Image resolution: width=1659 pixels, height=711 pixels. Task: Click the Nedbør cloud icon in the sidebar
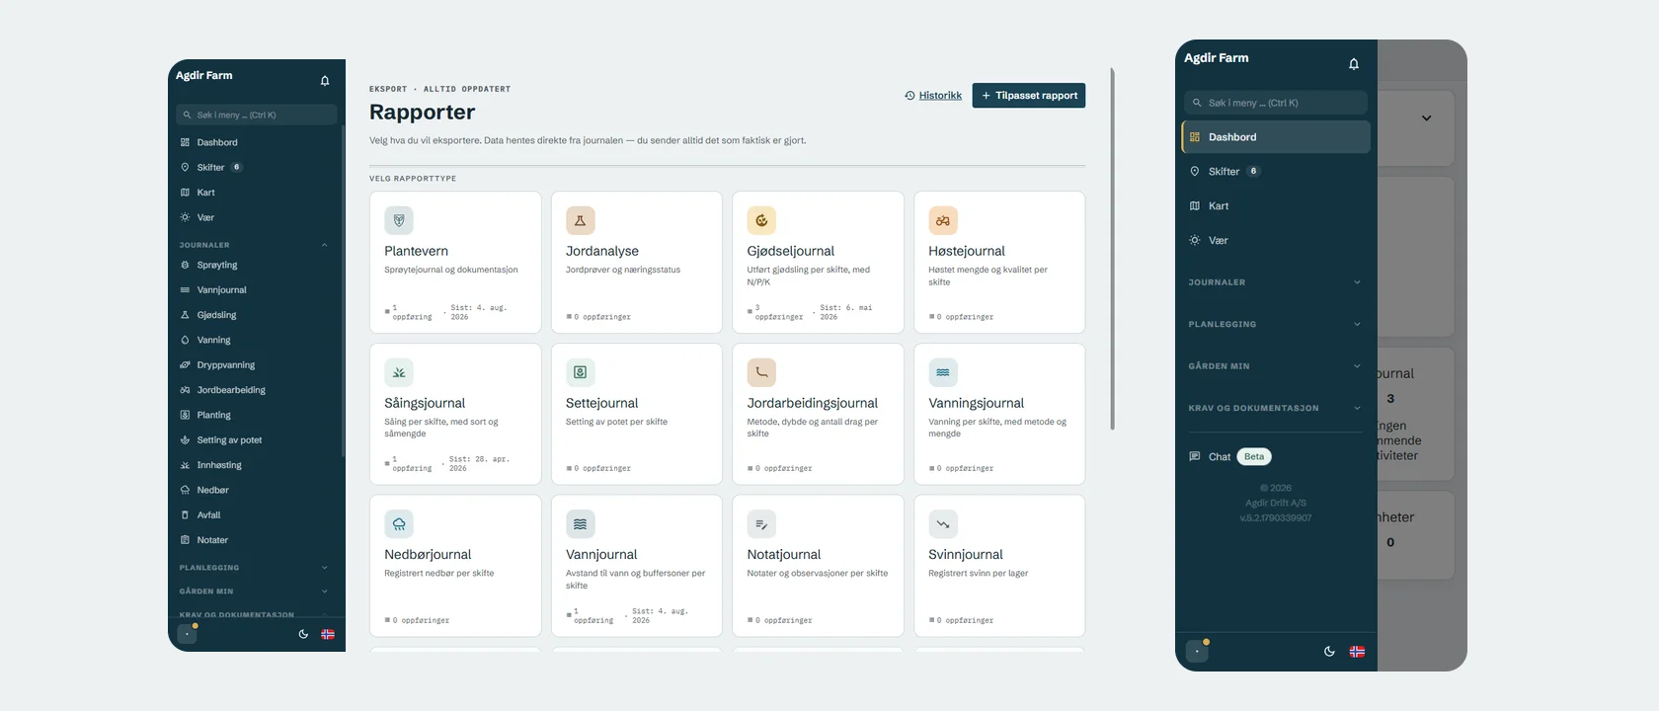pyautogui.click(x=185, y=490)
